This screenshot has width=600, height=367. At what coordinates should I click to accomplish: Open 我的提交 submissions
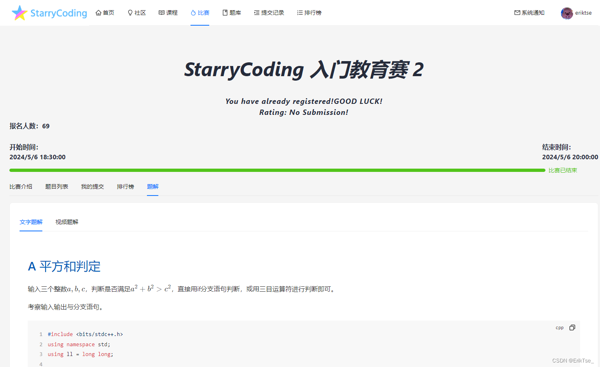click(92, 186)
